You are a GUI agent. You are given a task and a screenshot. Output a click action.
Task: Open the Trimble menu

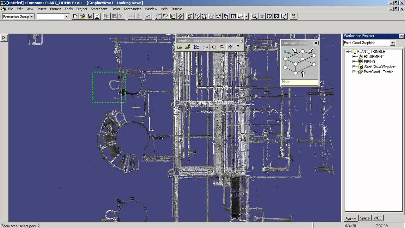(x=177, y=9)
